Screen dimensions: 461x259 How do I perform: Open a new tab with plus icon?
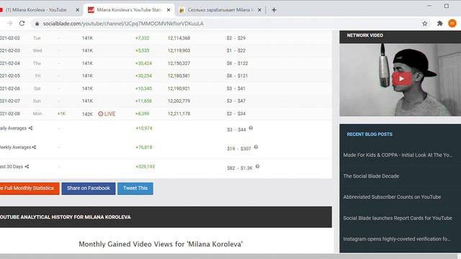(274, 10)
